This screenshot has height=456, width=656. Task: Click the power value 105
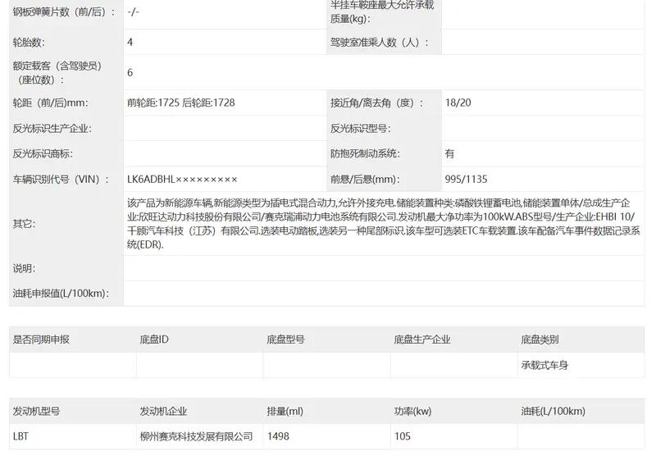click(x=403, y=436)
